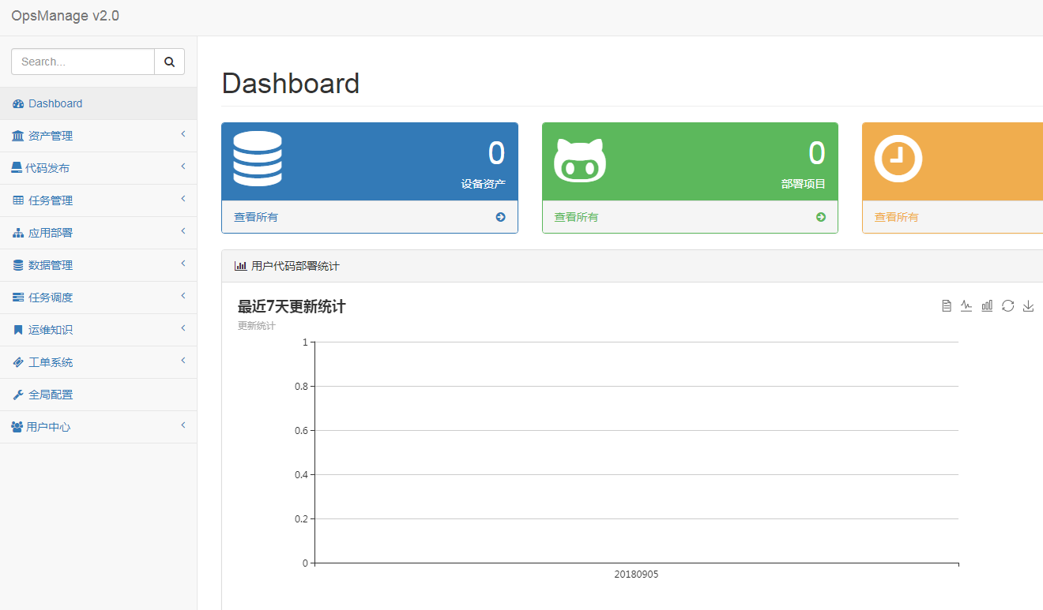This screenshot has width=1043, height=610.
Task: Click the 任务管理 table icon
Action: [x=18, y=200]
